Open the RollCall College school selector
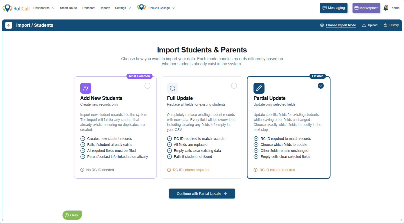 click(x=161, y=8)
